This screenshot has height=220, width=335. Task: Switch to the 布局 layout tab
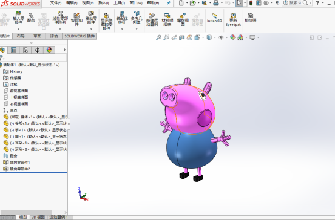[x=21, y=36]
